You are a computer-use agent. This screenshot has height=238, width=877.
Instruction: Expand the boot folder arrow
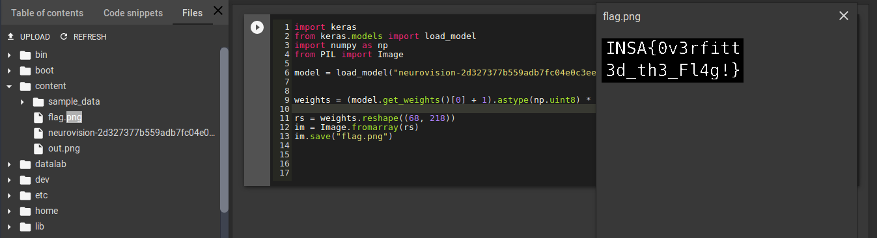[9, 71]
